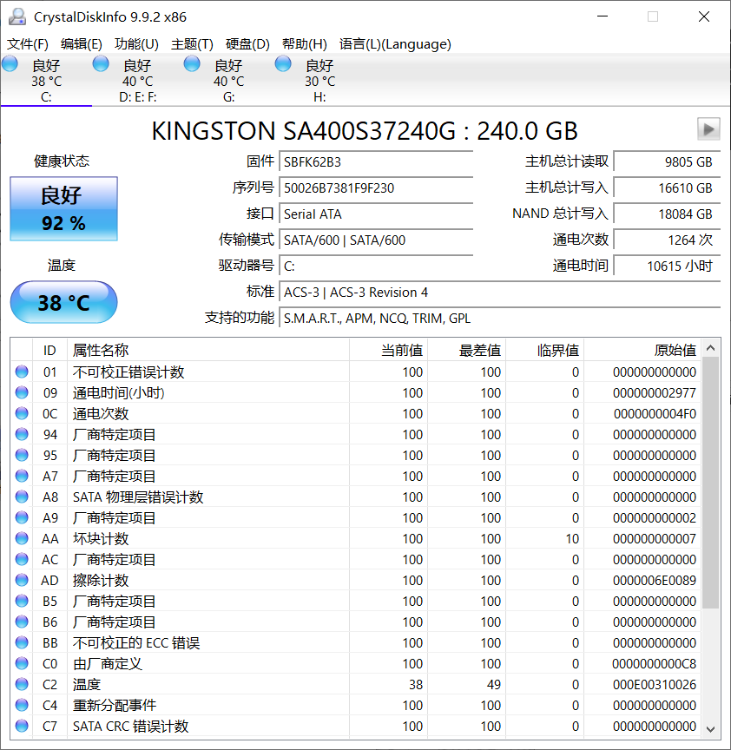Click the standard field ACS-3 Revision 4
The height and width of the screenshot is (750, 731).
500,292
